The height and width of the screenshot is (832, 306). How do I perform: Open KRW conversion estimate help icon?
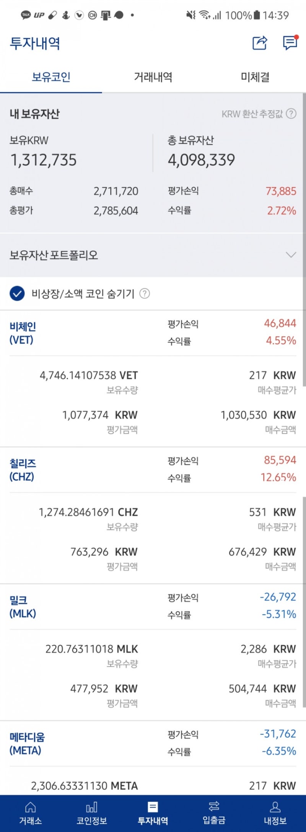[x=291, y=114]
